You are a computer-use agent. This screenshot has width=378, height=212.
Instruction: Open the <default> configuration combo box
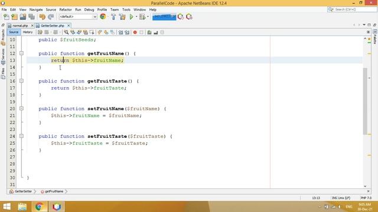point(78,16)
